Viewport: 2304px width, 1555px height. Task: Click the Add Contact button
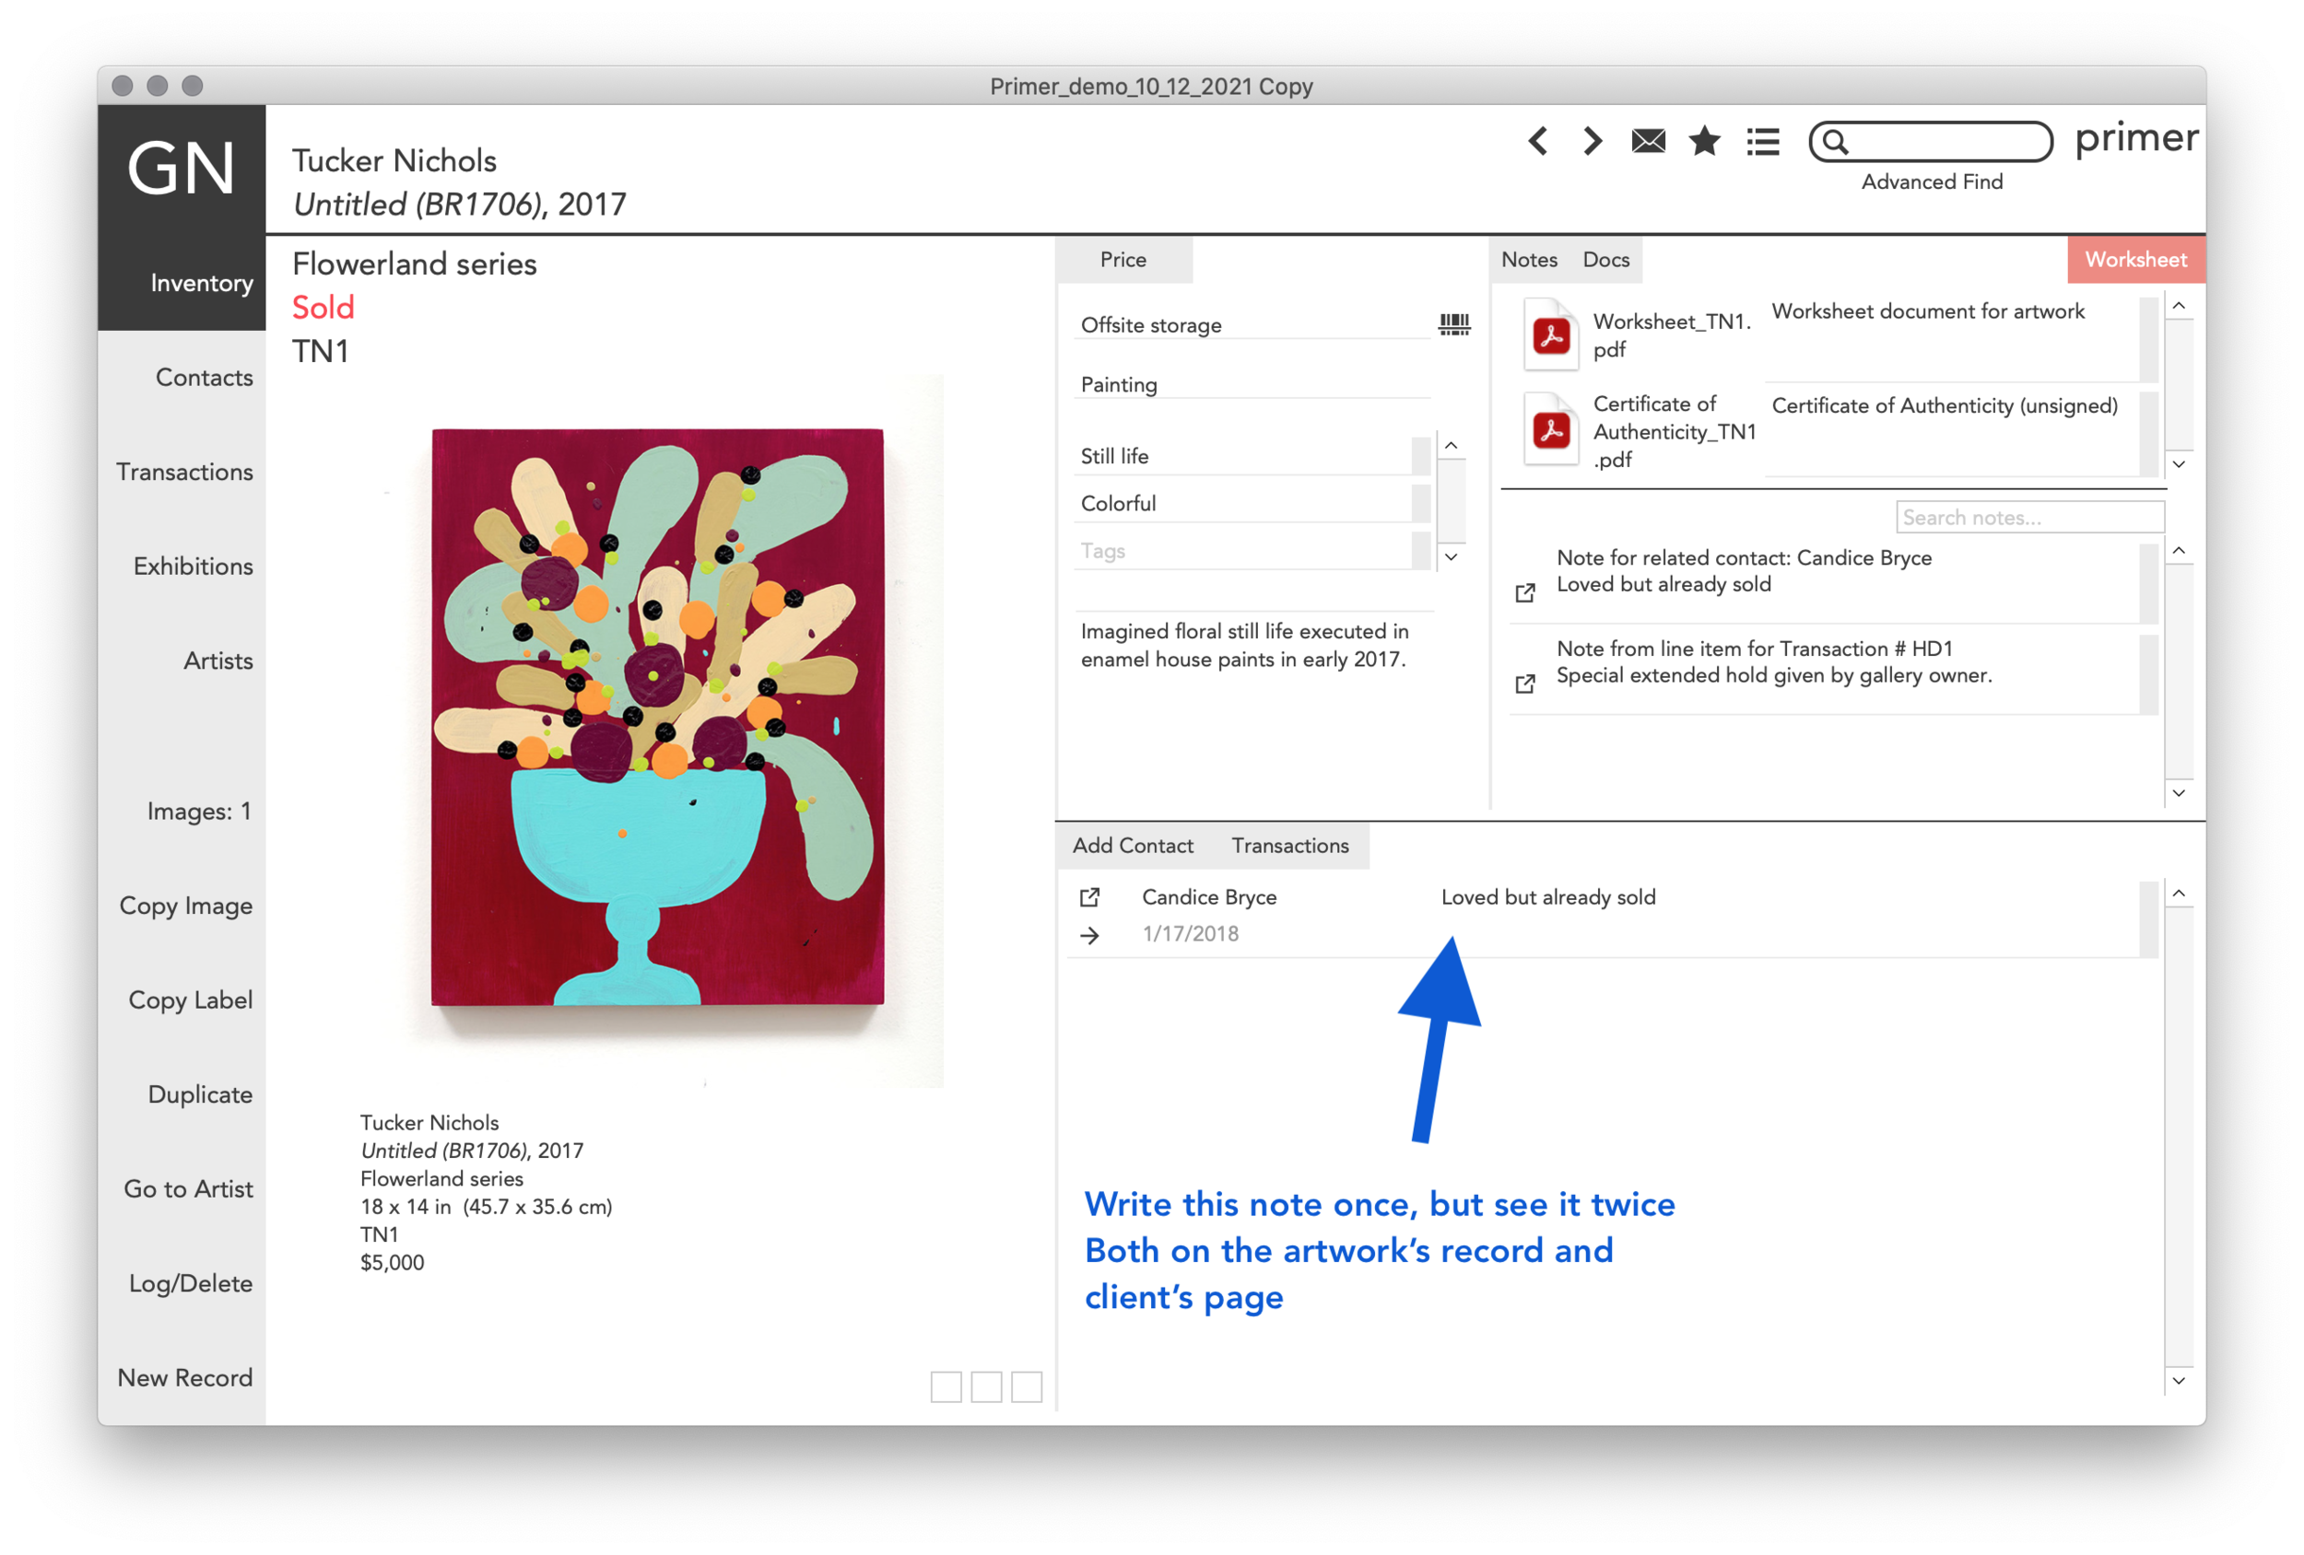(x=1134, y=845)
